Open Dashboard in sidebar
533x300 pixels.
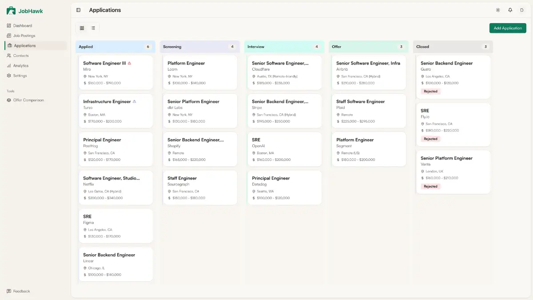(36, 26)
